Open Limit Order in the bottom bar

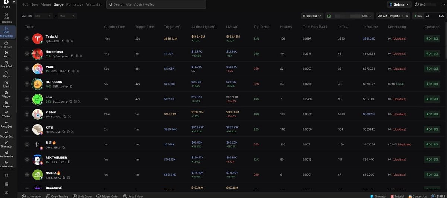click(x=82, y=196)
